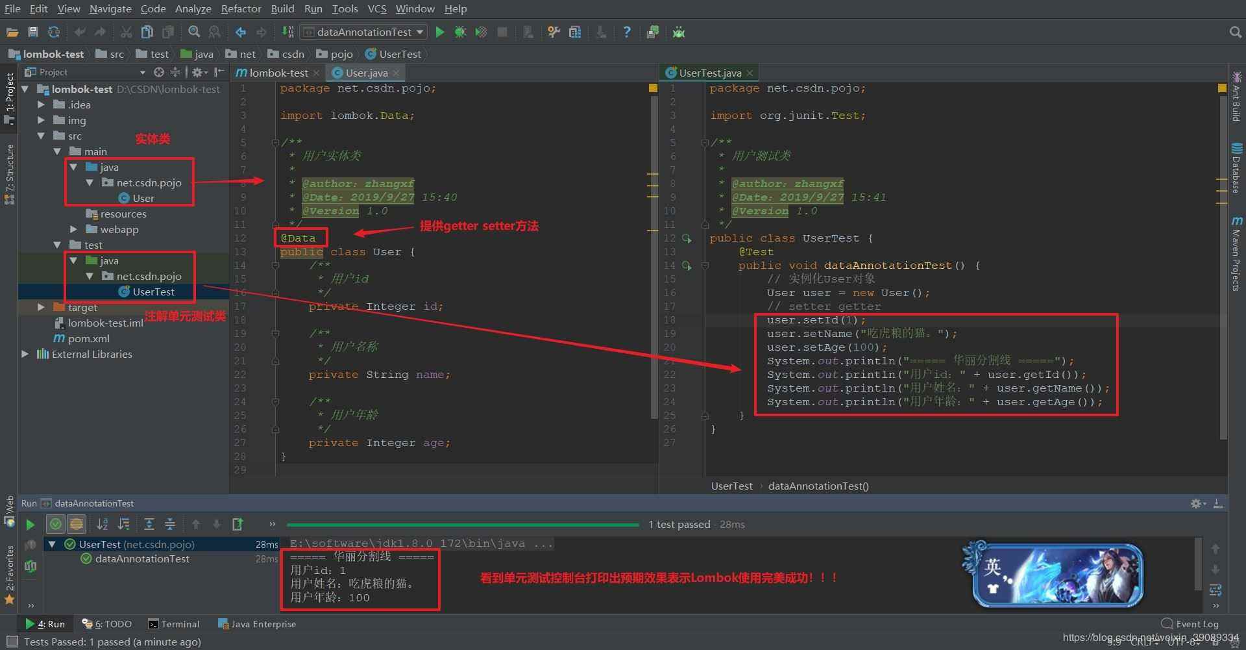Collapse the src folder
The width and height of the screenshot is (1246, 650).
[x=41, y=136]
